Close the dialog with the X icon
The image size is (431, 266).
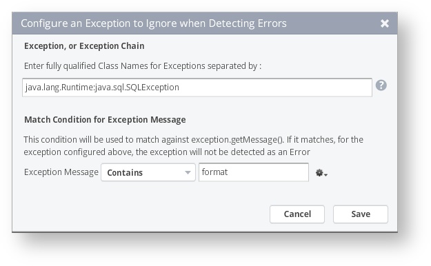tap(385, 23)
